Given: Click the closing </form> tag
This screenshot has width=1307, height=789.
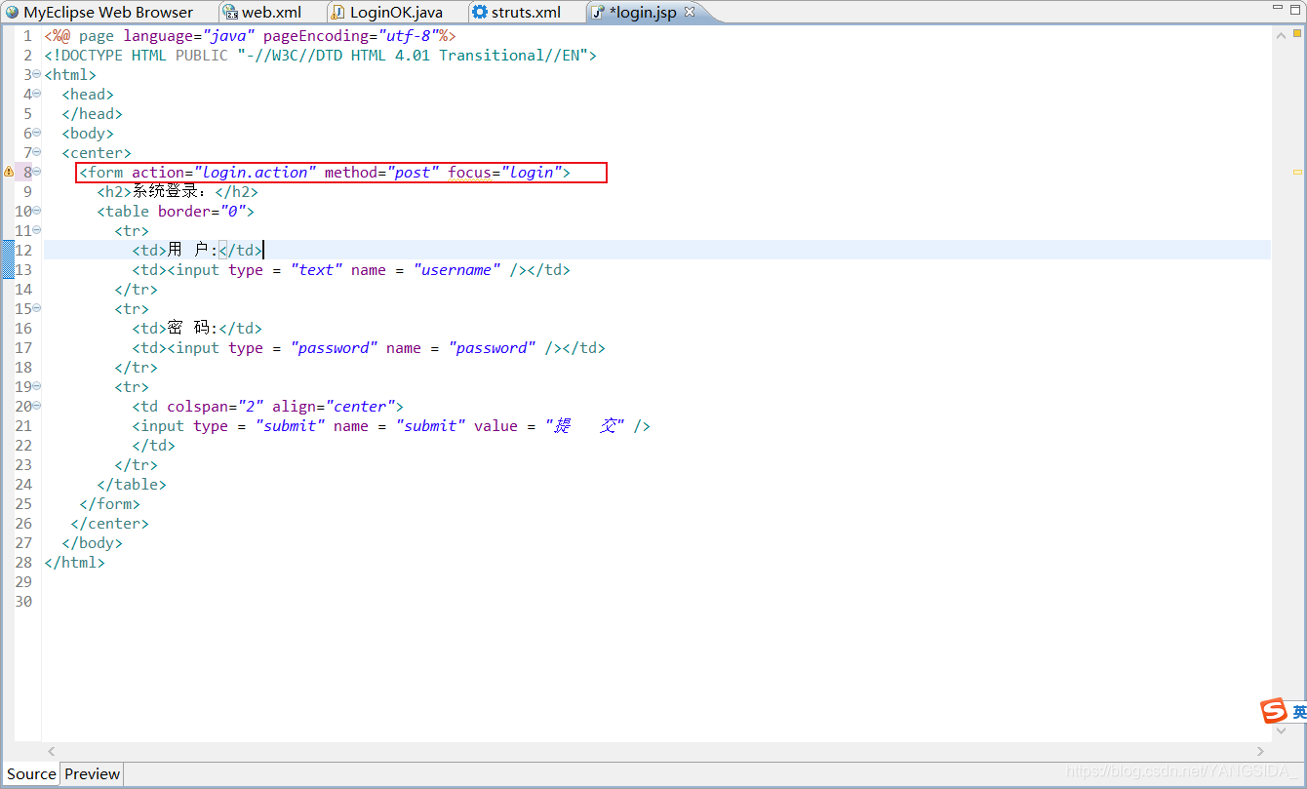Looking at the screenshot, I should (x=109, y=504).
